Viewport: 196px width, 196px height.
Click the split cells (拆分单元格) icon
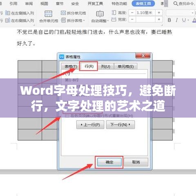coord(63,13)
